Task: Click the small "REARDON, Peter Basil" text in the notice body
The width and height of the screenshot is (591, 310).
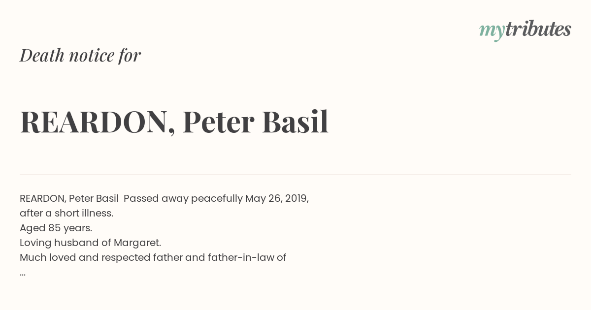Action: coord(69,198)
